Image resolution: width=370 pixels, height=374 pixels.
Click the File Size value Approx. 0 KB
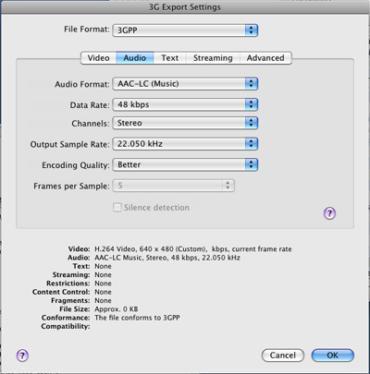[x=117, y=309]
